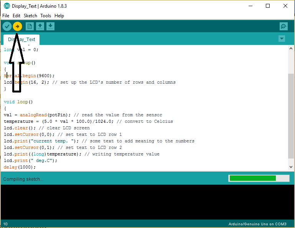Save the sketch with the Save icon
This screenshot has height=228, width=295.
[50, 26]
